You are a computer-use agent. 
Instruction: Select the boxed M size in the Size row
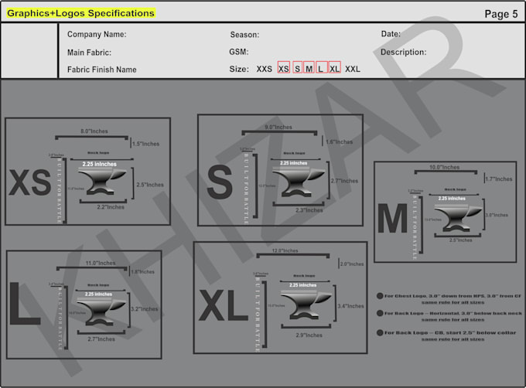[309, 69]
